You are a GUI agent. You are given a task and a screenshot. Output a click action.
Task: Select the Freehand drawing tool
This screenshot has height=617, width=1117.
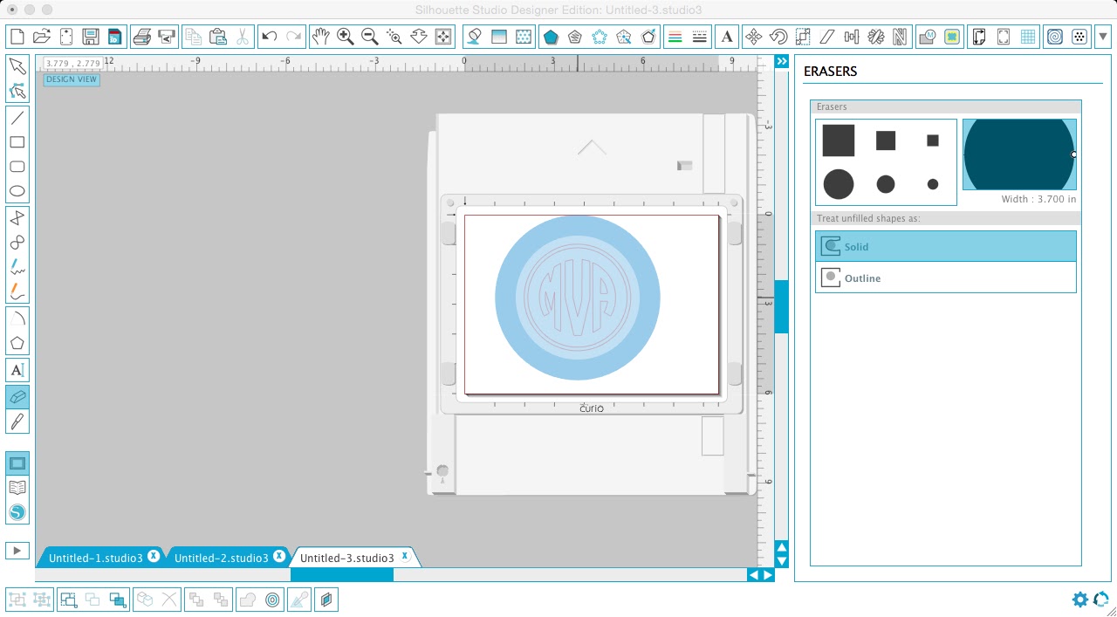[x=17, y=267]
